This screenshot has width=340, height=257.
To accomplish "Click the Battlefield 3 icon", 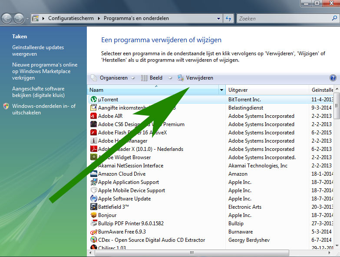I will pyautogui.click(x=93, y=207).
